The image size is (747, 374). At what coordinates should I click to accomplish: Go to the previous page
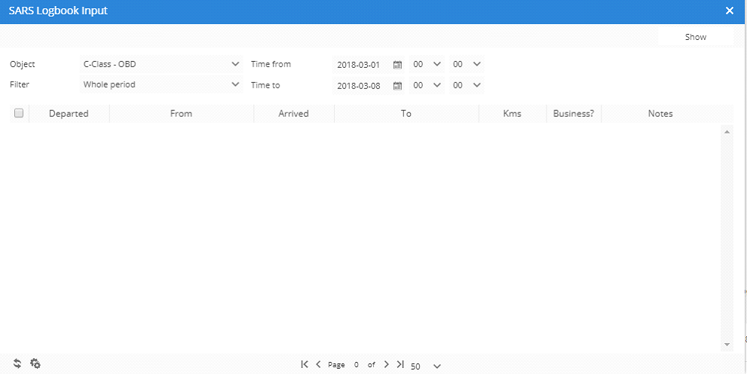coord(318,364)
